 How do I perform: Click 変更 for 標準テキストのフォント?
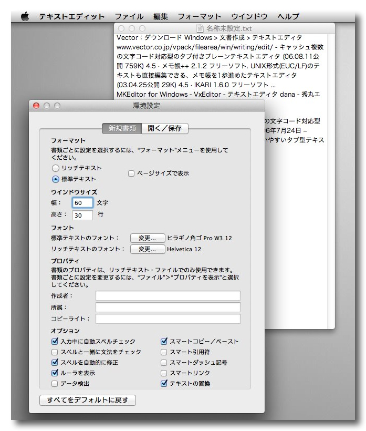pos(148,238)
